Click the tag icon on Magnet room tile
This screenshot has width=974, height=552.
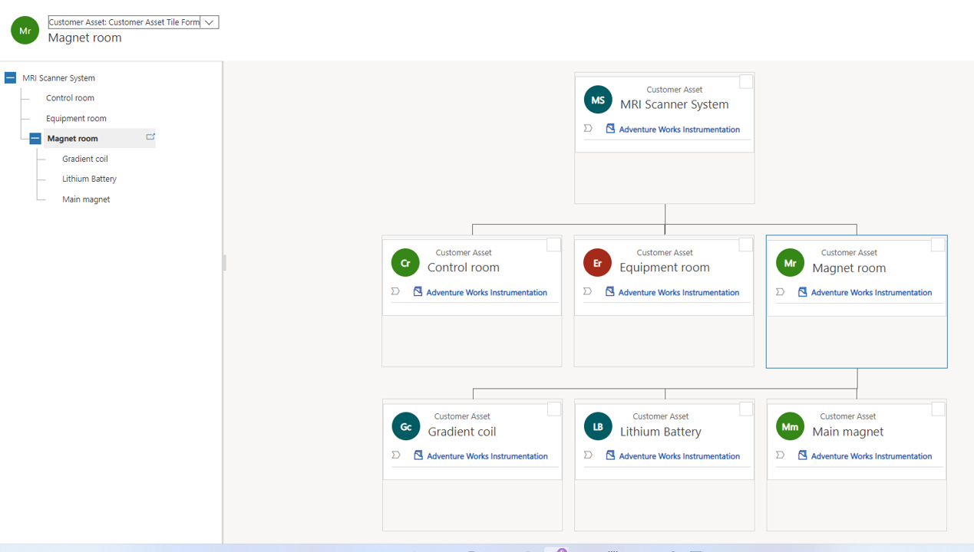click(x=780, y=291)
